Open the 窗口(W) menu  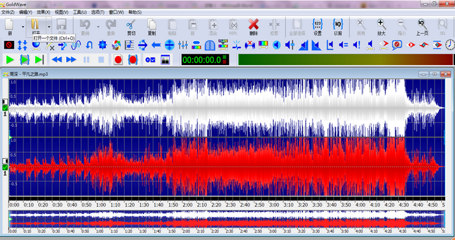coord(116,12)
